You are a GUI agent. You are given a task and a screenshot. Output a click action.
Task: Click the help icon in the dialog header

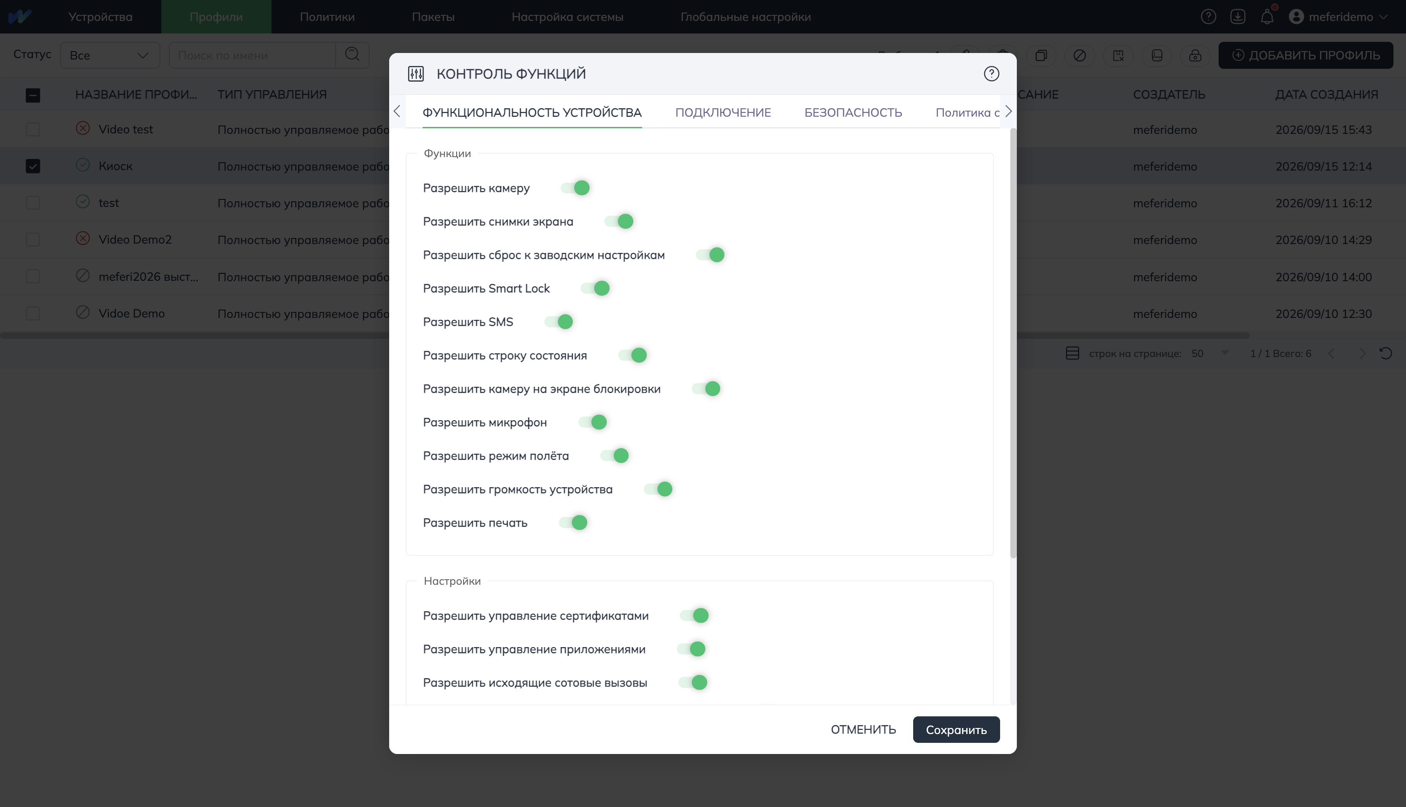[991, 74]
